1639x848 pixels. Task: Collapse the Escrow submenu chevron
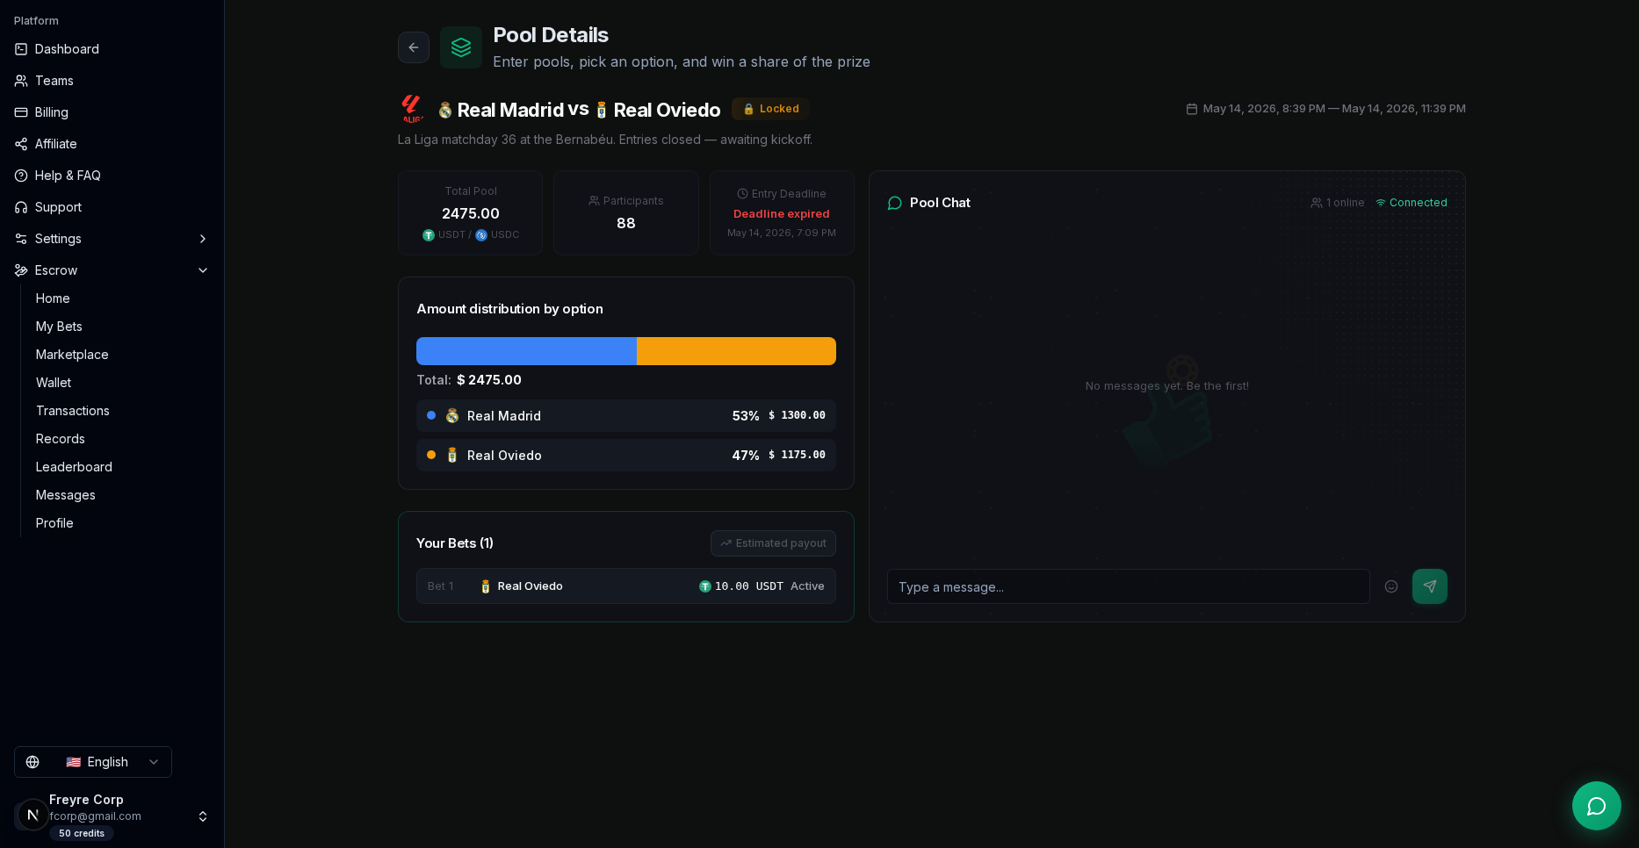203,270
